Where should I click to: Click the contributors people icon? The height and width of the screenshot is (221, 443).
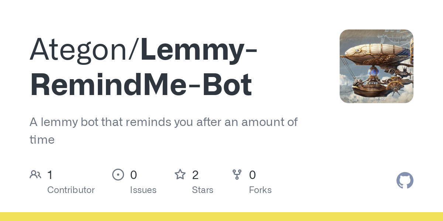point(35,174)
